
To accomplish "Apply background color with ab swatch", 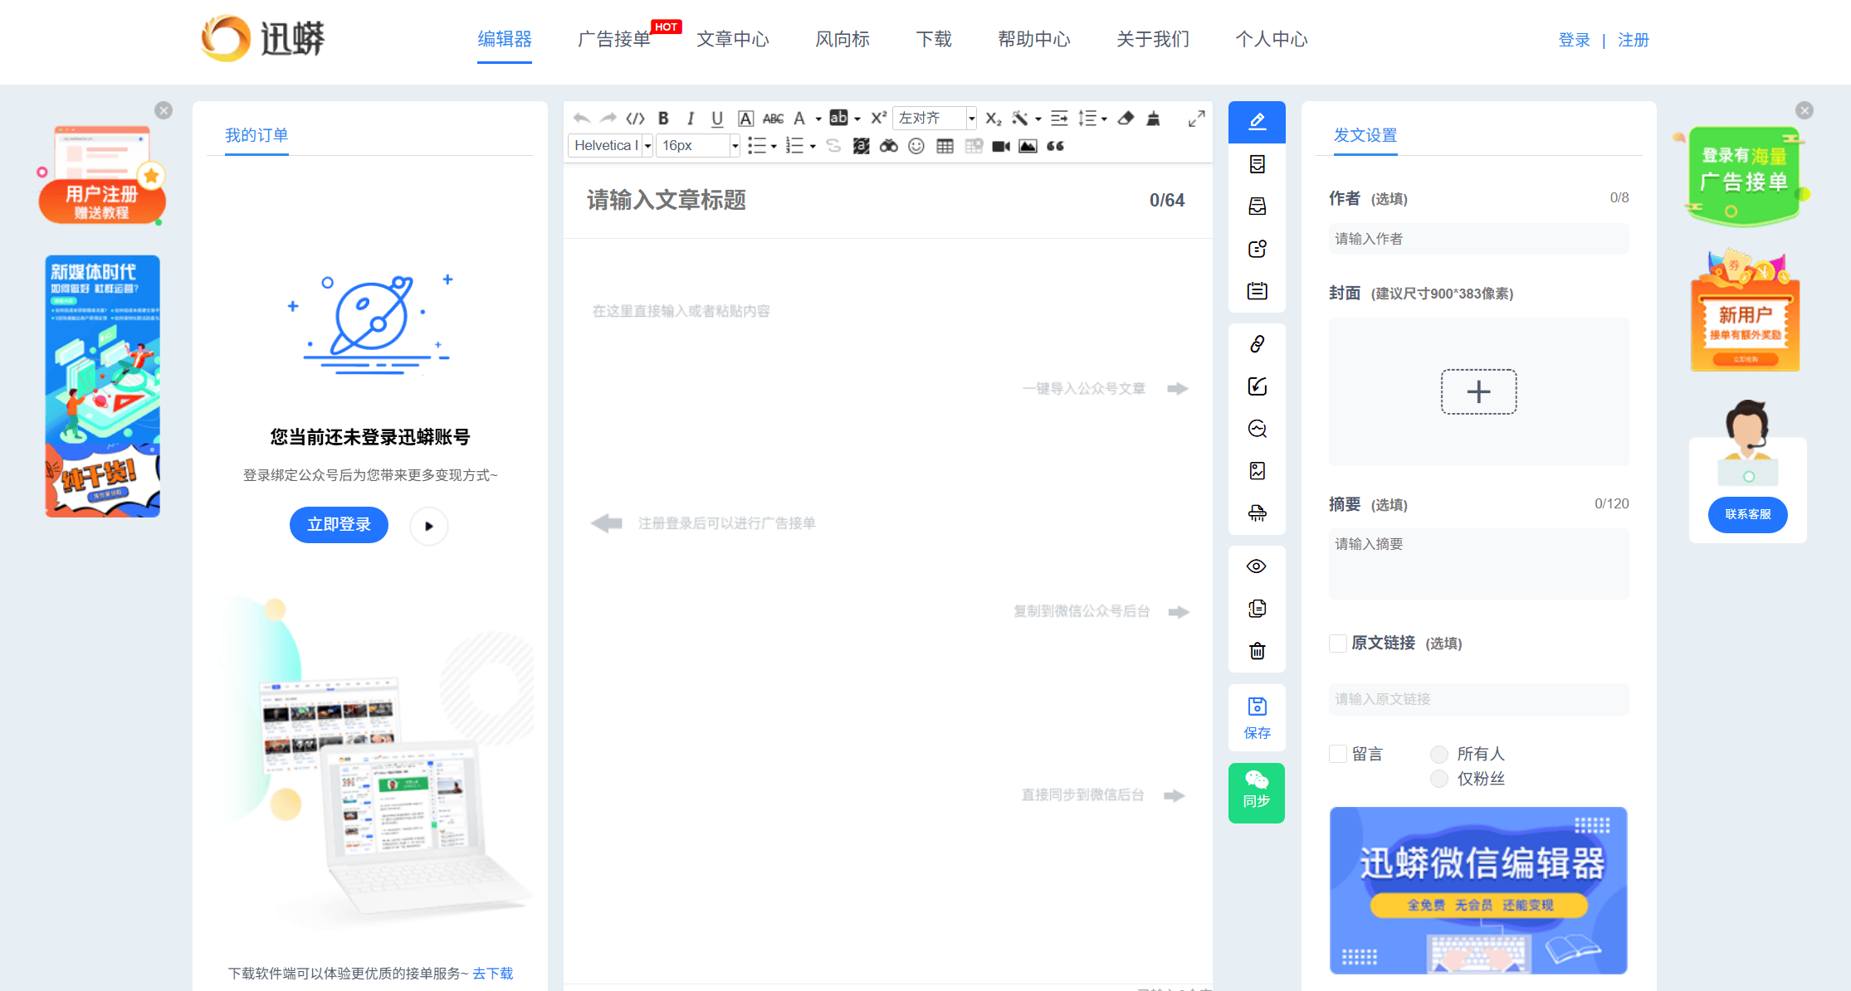I will click(839, 119).
